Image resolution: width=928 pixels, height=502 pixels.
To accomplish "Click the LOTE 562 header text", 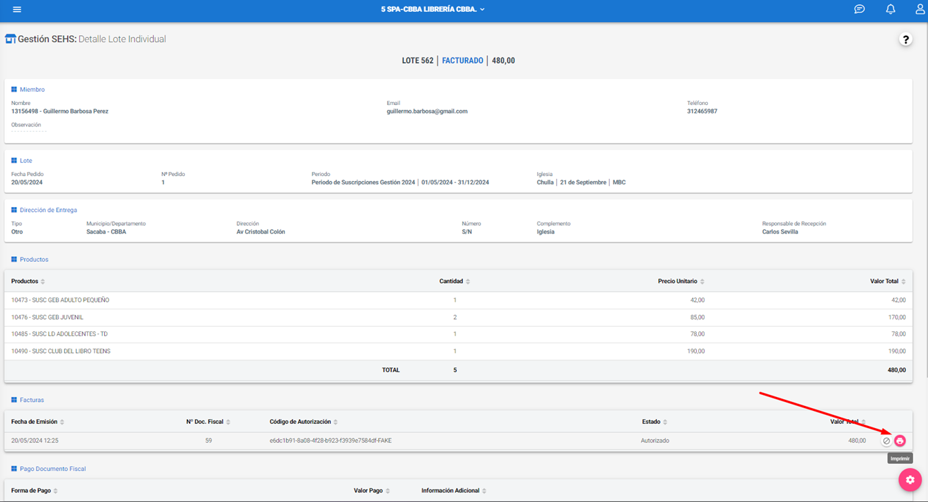I will click(x=417, y=61).
